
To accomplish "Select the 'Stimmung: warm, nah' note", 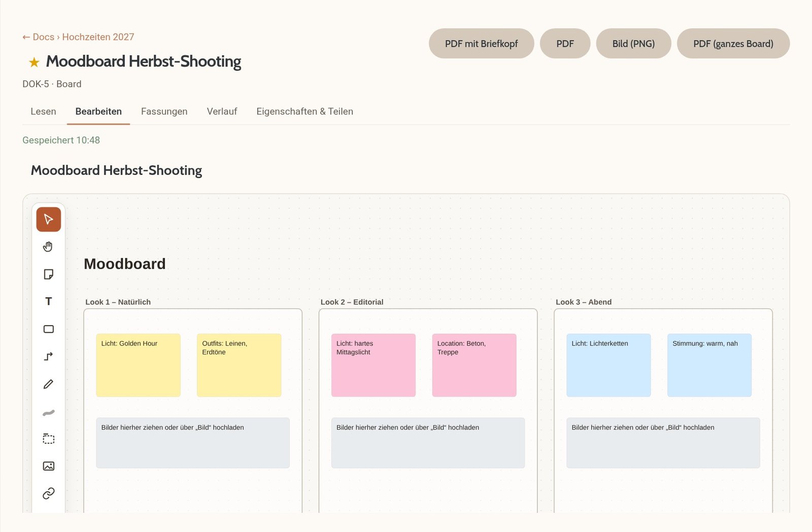I will point(709,365).
